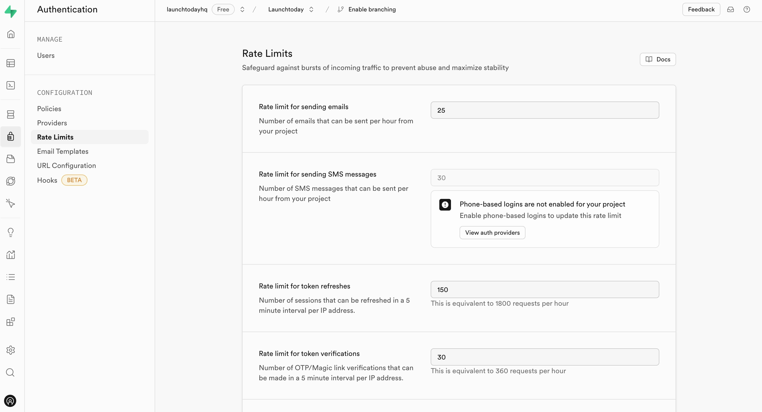Open the Database section

pyautogui.click(x=11, y=114)
